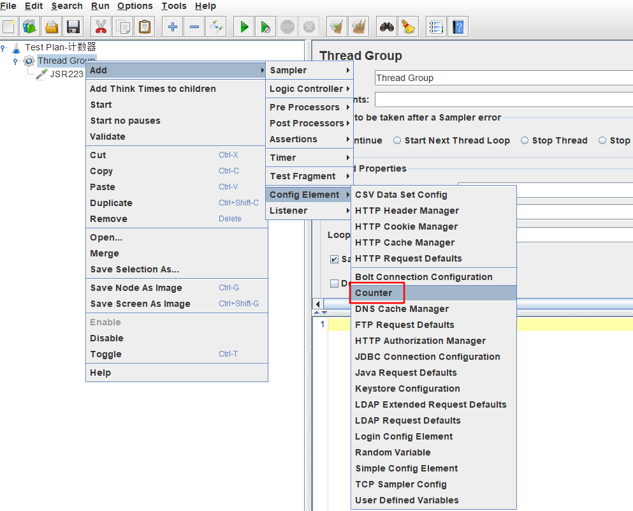Select the Stop Thread radio button
The image size is (633, 511).
(x=525, y=140)
